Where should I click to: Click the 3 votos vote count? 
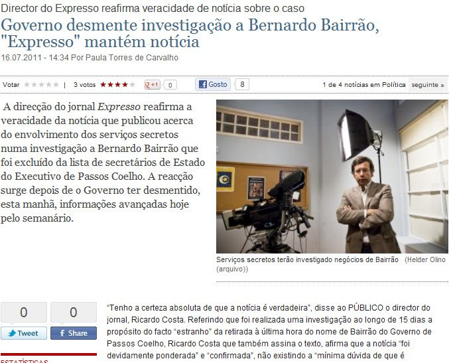point(84,85)
